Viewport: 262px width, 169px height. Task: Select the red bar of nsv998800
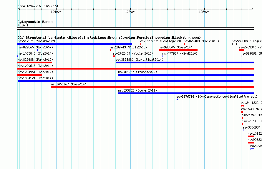(x=178, y=50)
